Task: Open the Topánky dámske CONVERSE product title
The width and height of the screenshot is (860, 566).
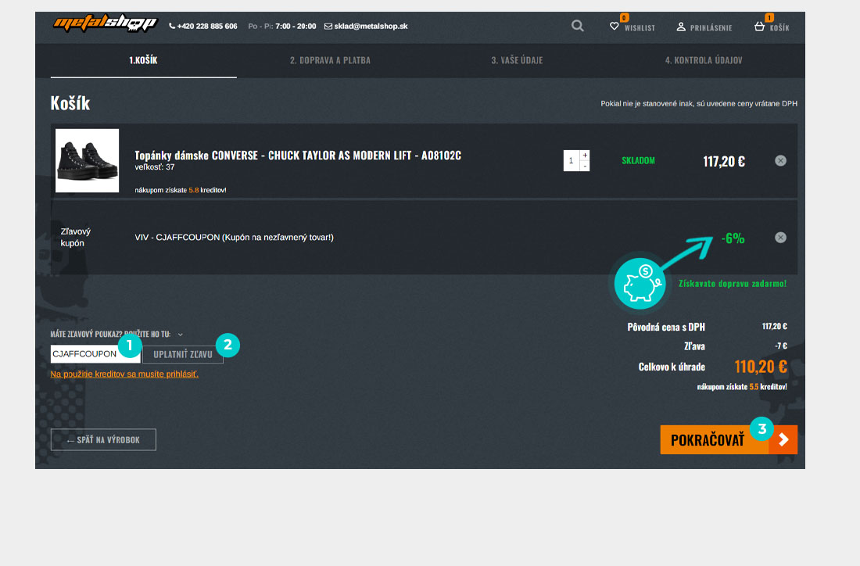Action: pyautogui.click(x=298, y=156)
